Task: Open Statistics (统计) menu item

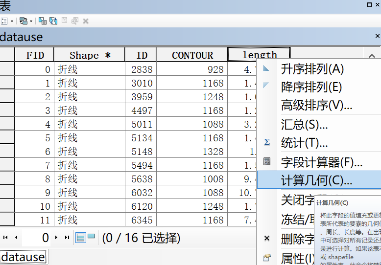Action: tap(319, 143)
